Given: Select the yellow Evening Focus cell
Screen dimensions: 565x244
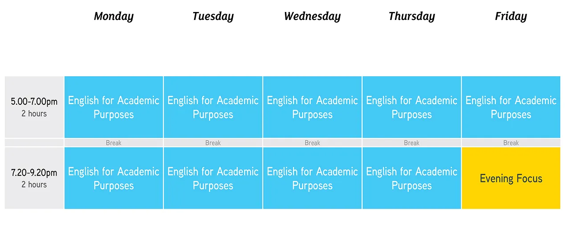Looking at the screenshot, I should (511, 178).
